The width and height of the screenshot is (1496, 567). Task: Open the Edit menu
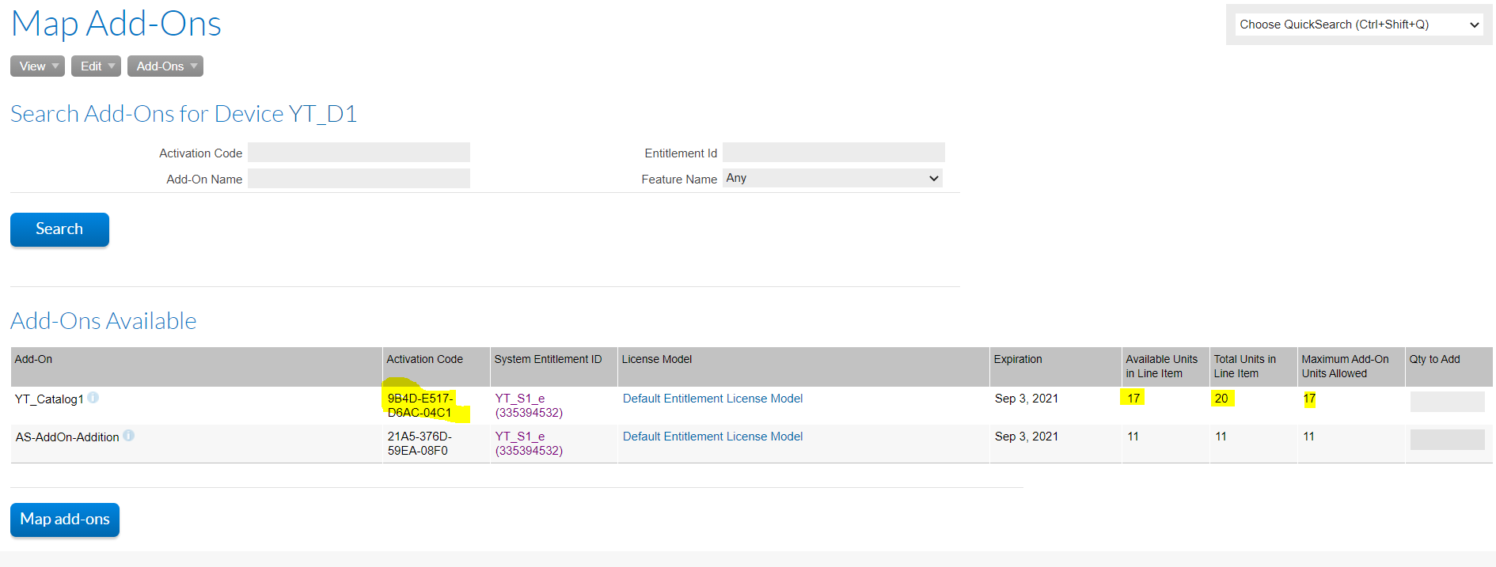click(x=96, y=66)
